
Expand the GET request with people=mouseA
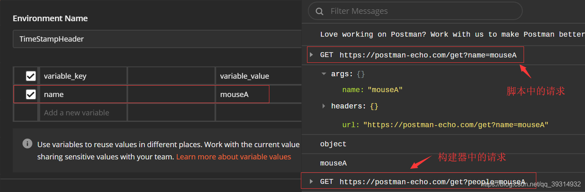tap(312, 181)
